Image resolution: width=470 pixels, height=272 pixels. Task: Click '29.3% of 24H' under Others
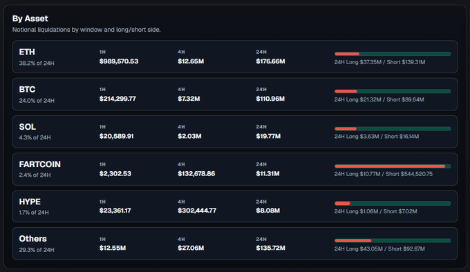point(37,250)
